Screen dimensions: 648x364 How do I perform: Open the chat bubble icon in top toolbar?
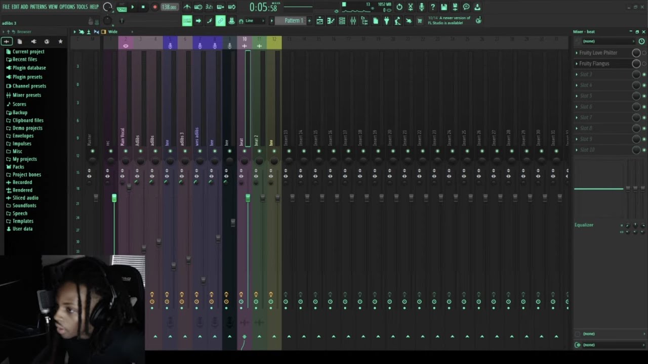(466, 7)
